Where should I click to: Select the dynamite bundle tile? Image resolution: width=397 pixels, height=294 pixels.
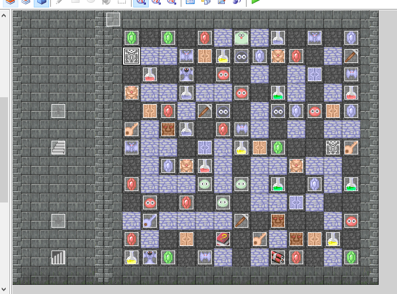278,257
